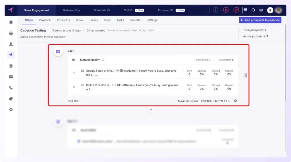291x162 pixels.
Task: Click the pink user circle icon in top bar
Action: [x=226, y=10]
